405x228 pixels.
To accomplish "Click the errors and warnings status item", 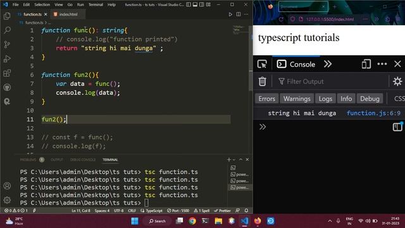I will tap(16, 211).
